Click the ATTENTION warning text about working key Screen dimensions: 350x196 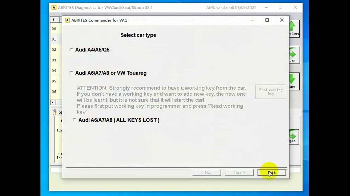click(x=161, y=100)
